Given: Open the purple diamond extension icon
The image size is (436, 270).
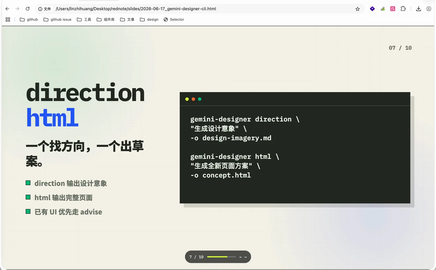Looking at the screenshot, I should pos(372,9).
